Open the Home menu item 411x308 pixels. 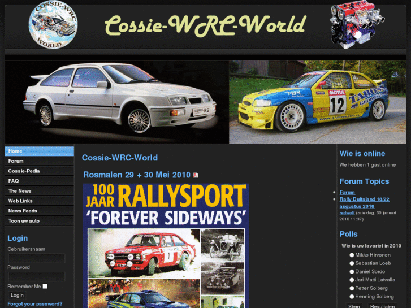pyautogui.click(x=40, y=151)
